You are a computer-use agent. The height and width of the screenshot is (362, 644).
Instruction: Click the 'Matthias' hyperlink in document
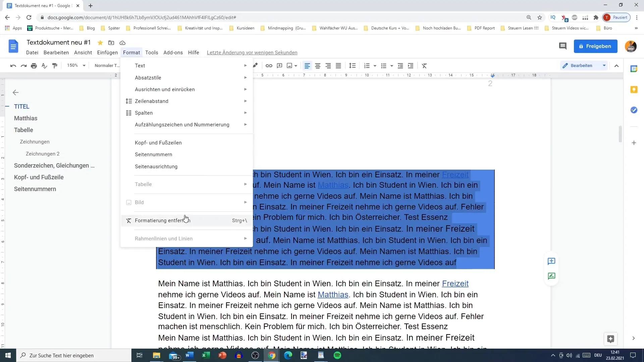333,294
